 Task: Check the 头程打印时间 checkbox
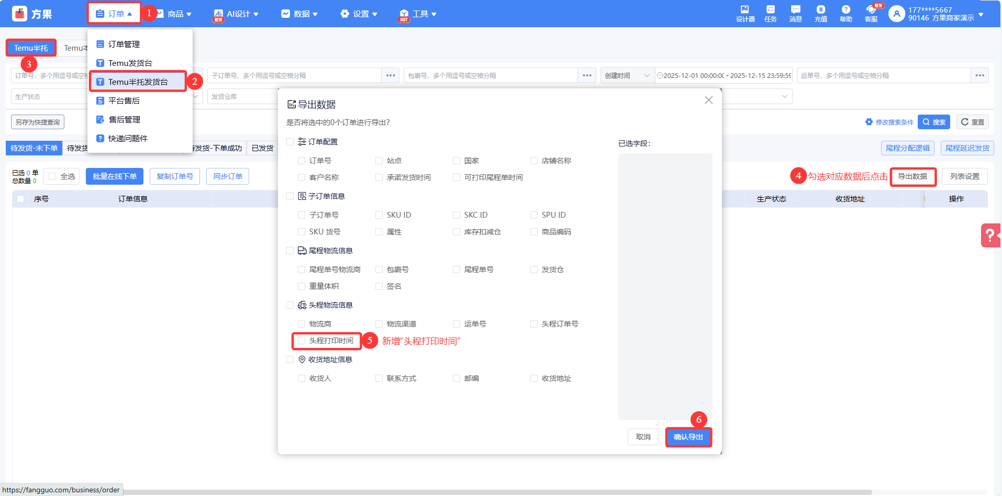coord(302,341)
